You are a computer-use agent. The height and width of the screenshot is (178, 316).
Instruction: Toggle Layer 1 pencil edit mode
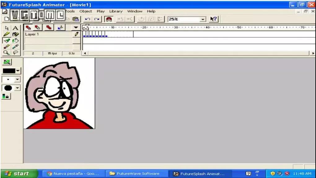(77, 34)
